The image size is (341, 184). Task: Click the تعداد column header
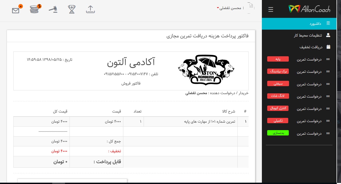click(137, 111)
